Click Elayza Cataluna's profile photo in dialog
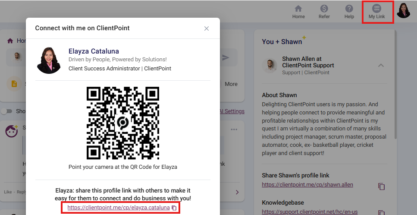The width and height of the screenshot is (417, 215). click(49, 60)
